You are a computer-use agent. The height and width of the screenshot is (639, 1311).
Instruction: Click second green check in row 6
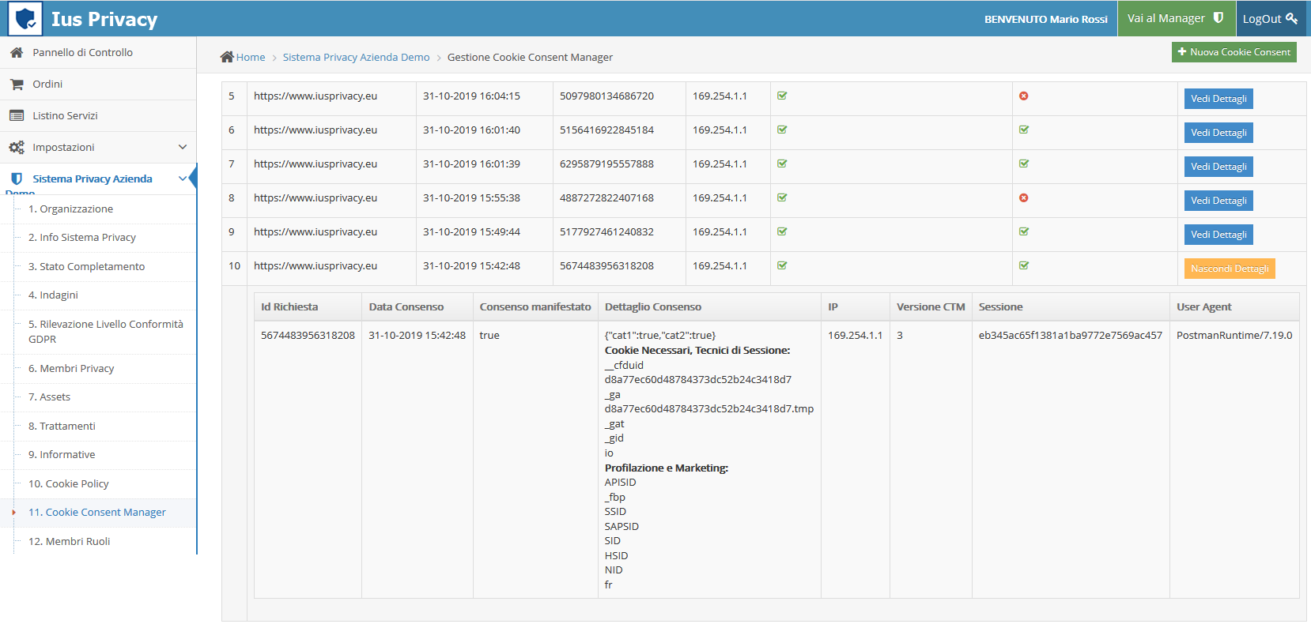[x=1024, y=130]
